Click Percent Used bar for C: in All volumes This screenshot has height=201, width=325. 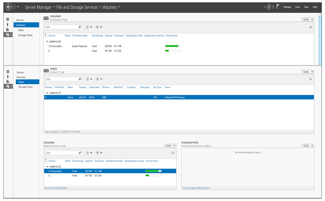[x=173, y=51]
